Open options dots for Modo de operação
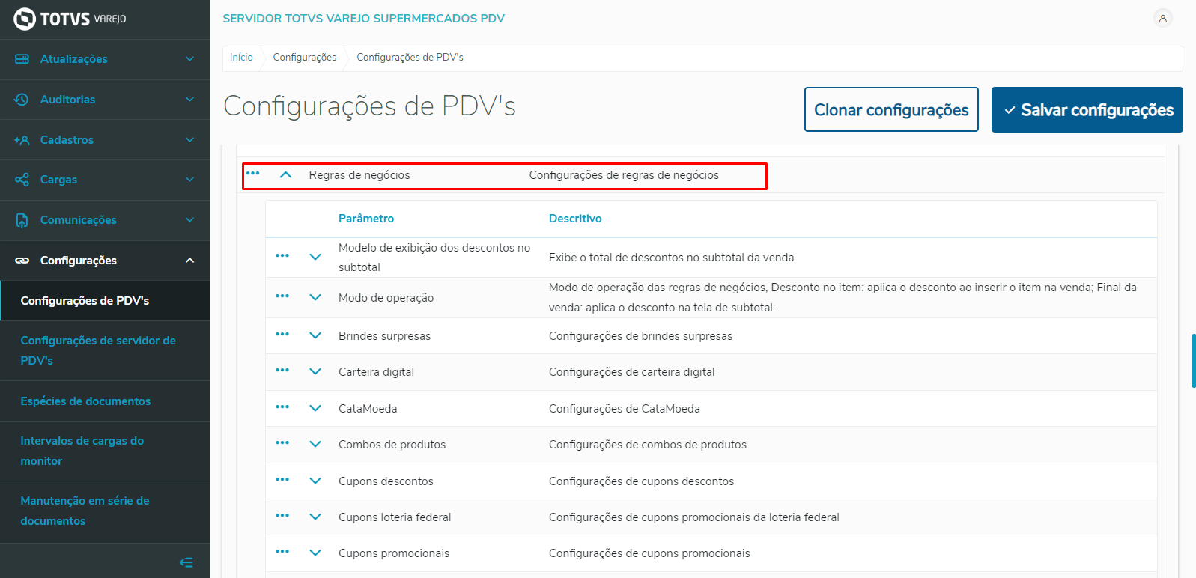 282,296
